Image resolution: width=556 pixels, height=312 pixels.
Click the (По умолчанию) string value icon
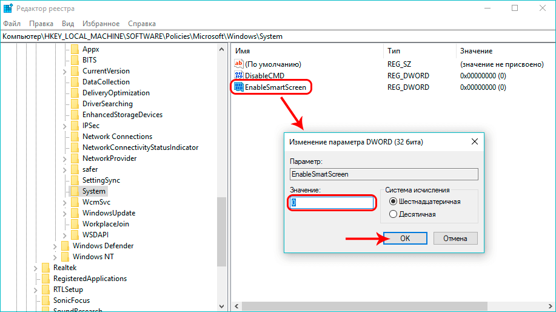tap(239, 64)
